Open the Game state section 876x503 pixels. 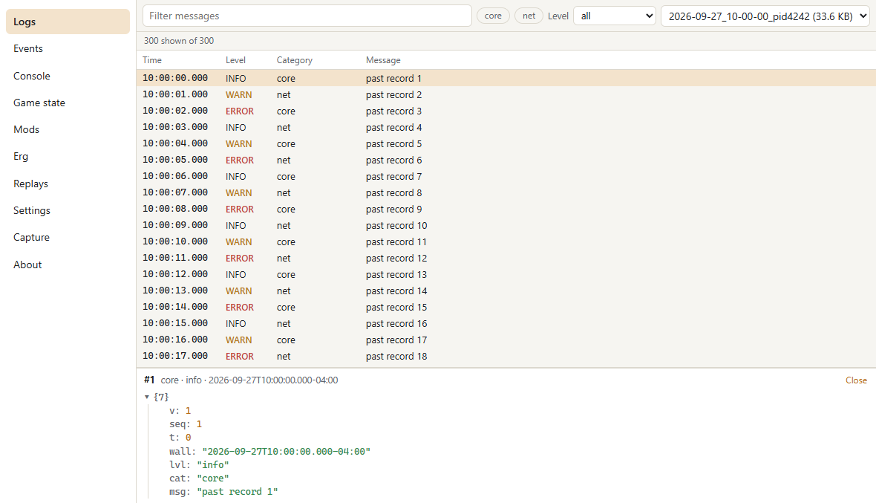[x=68, y=103]
